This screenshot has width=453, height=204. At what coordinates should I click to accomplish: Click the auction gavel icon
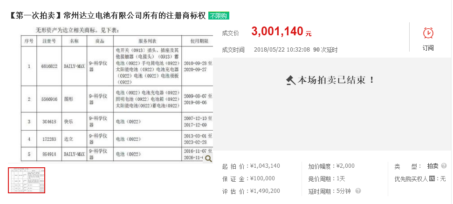(x=291, y=80)
